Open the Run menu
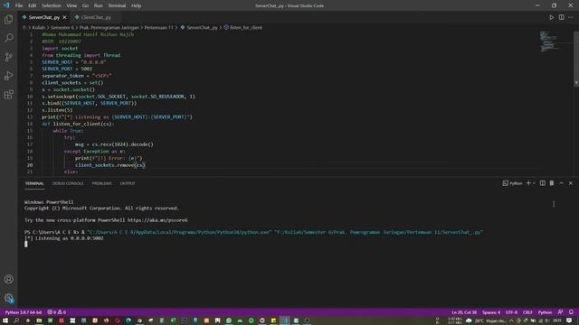 [x=98, y=5]
